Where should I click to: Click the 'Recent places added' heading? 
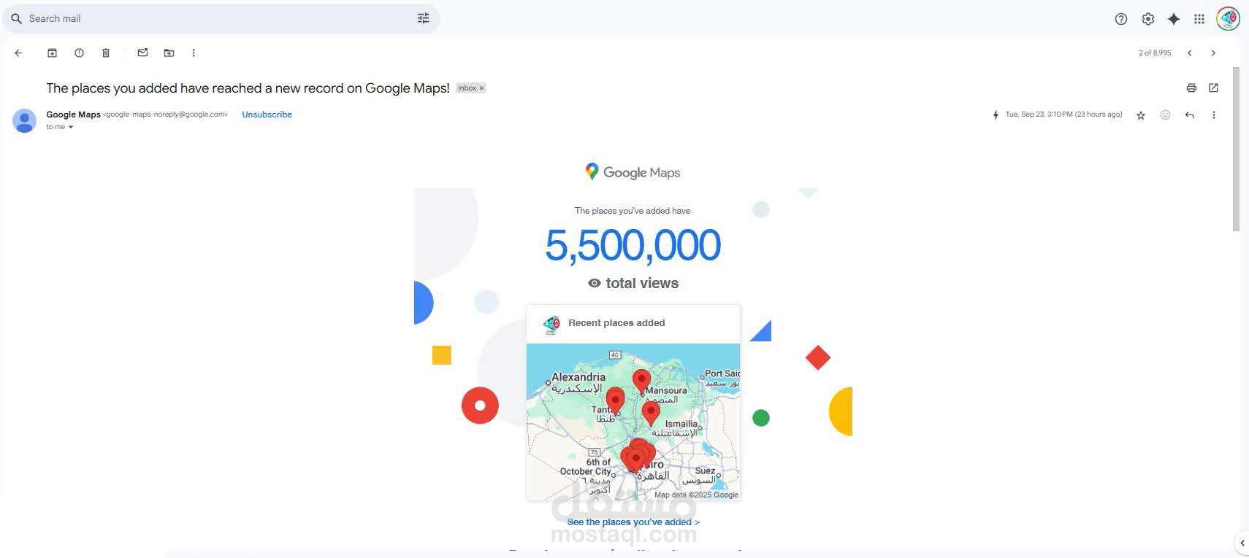616,323
